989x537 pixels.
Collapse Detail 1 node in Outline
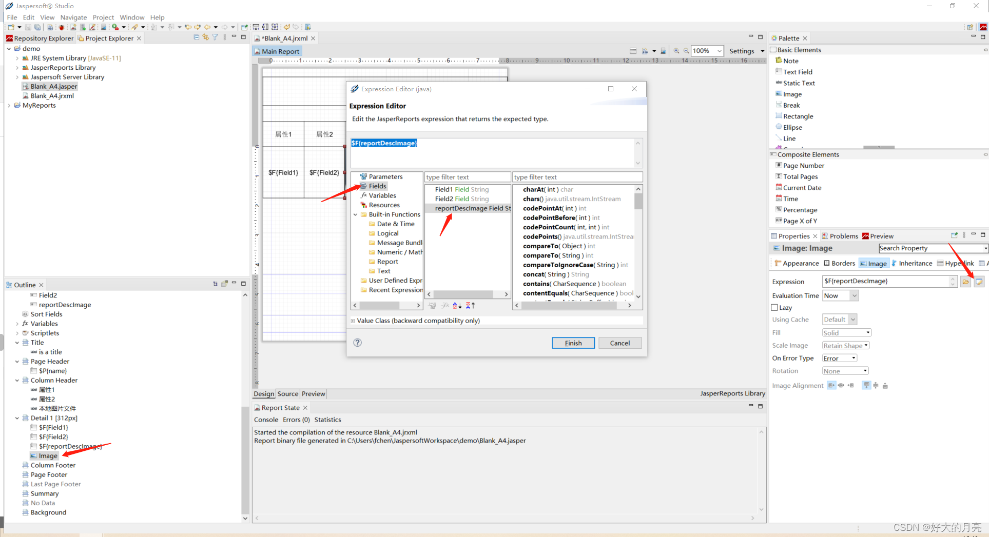pyautogui.click(x=17, y=418)
